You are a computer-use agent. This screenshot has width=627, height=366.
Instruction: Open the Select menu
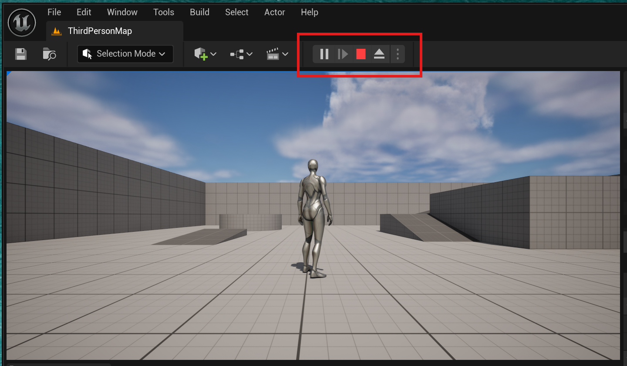point(237,12)
